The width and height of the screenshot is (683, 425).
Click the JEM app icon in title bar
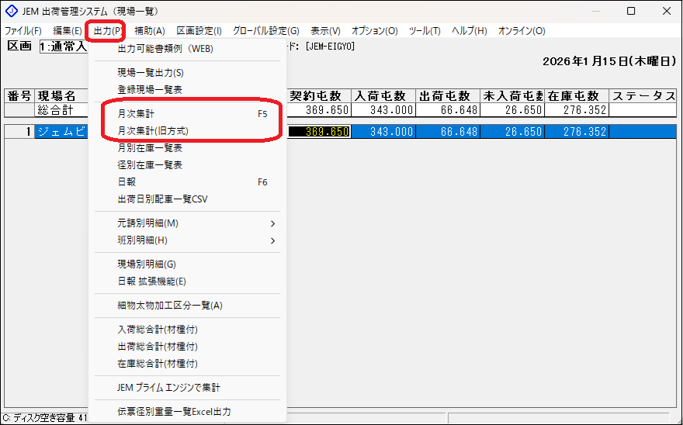click(x=11, y=11)
